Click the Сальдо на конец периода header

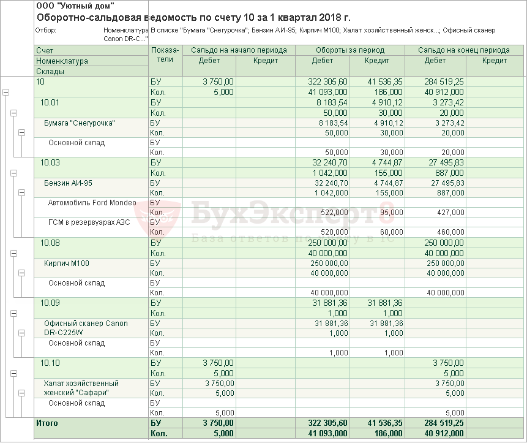coord(464,50)
